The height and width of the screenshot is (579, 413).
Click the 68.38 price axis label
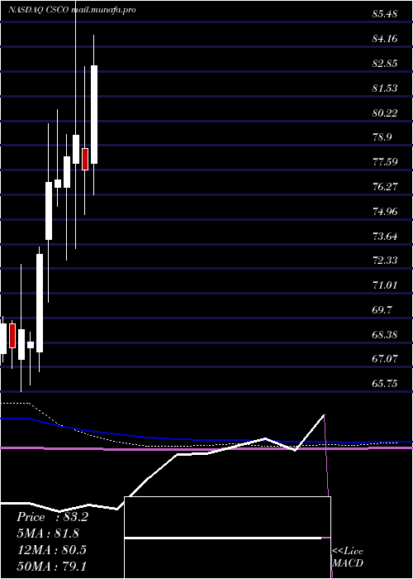[385, 335]
